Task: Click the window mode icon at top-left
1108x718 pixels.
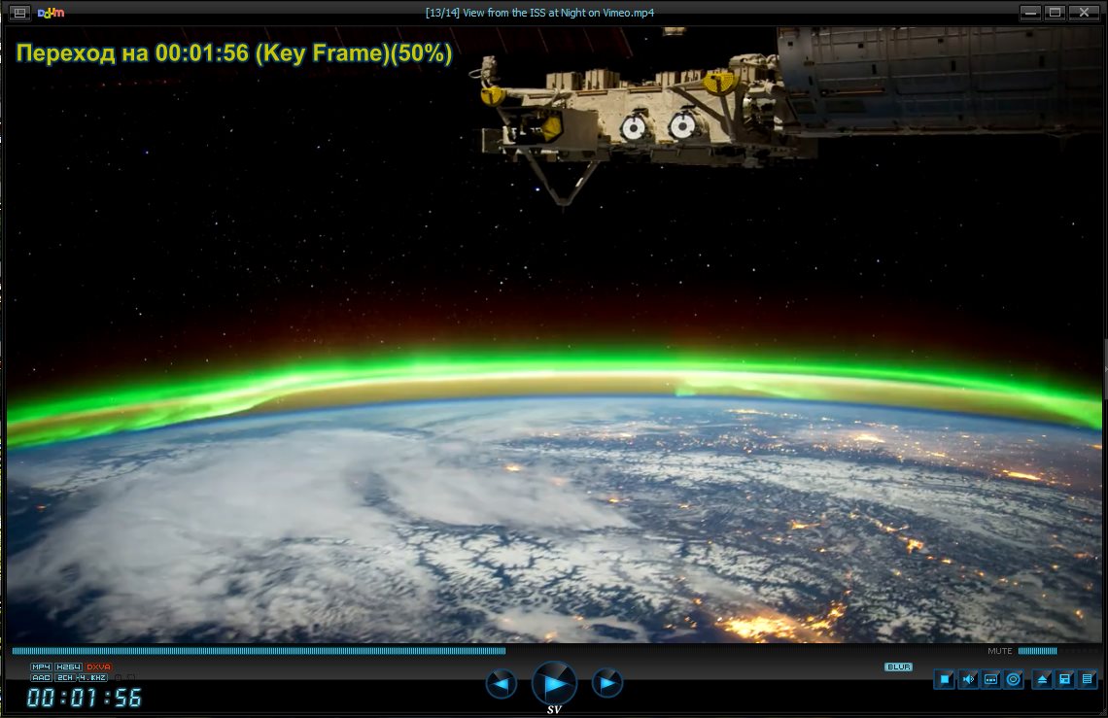Action: (x=19, y=13)
